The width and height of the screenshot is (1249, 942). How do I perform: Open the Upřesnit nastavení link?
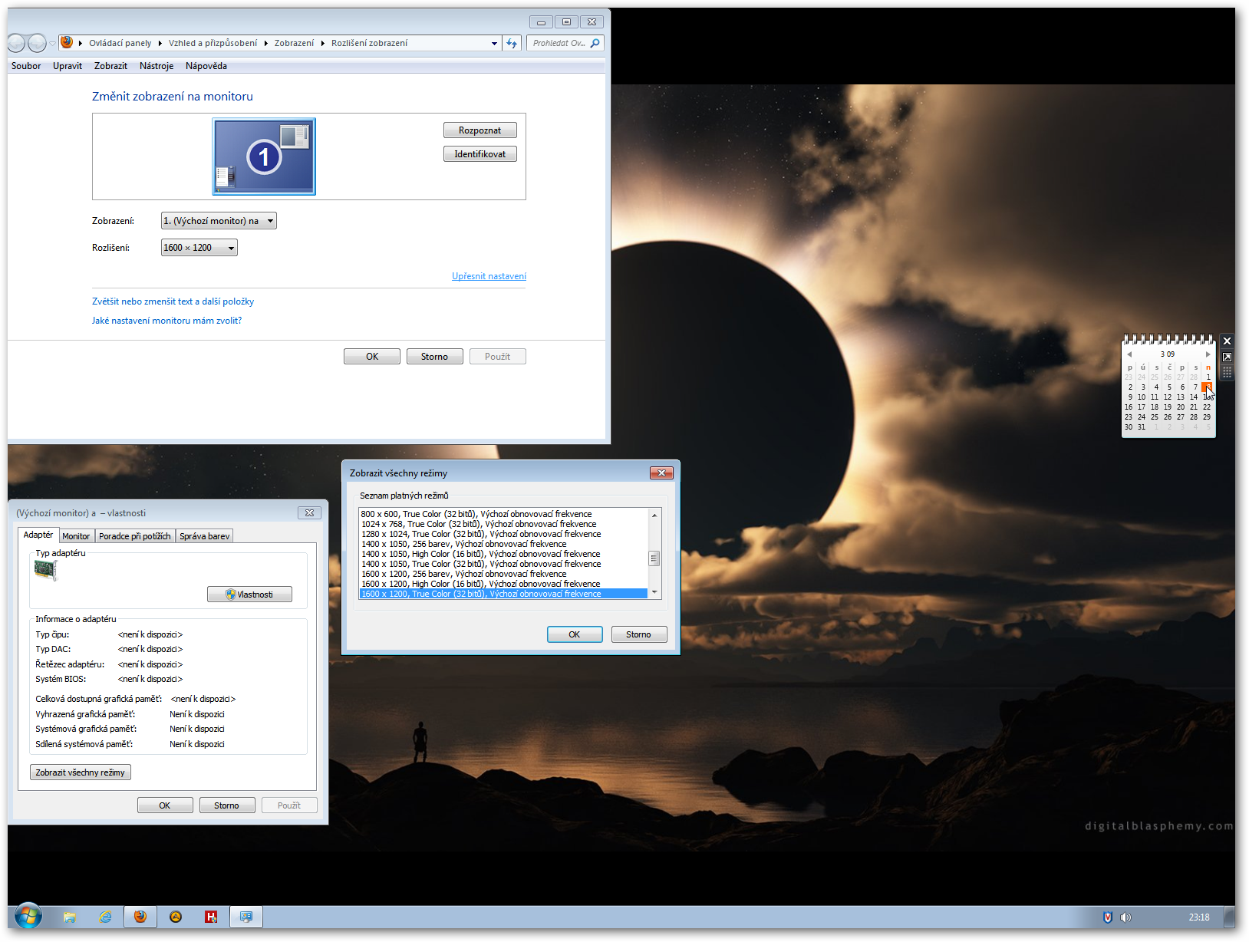[x=489, y=276]
